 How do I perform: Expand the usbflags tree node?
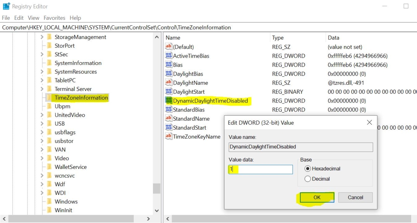point(42,132)
